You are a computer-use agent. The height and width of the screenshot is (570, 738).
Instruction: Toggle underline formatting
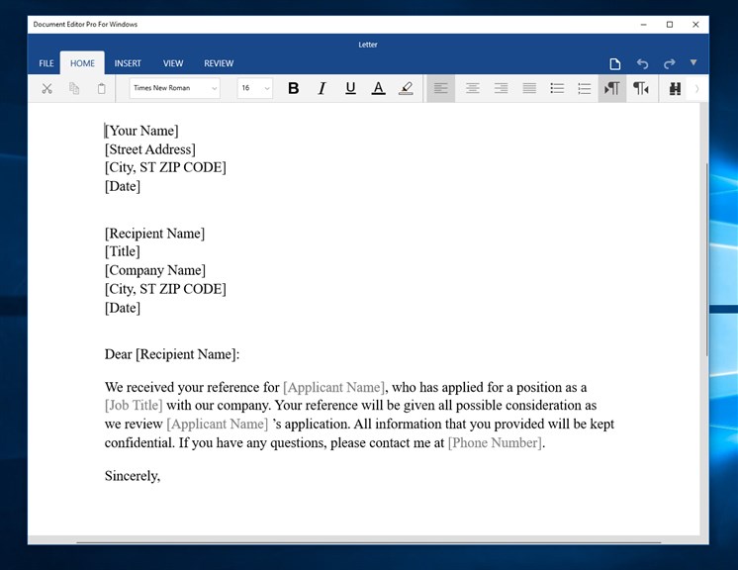click(350, 88)
